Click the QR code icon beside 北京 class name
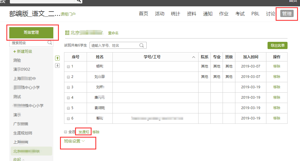The height and width of the screenshot is (161, 300). pos(67,33)
